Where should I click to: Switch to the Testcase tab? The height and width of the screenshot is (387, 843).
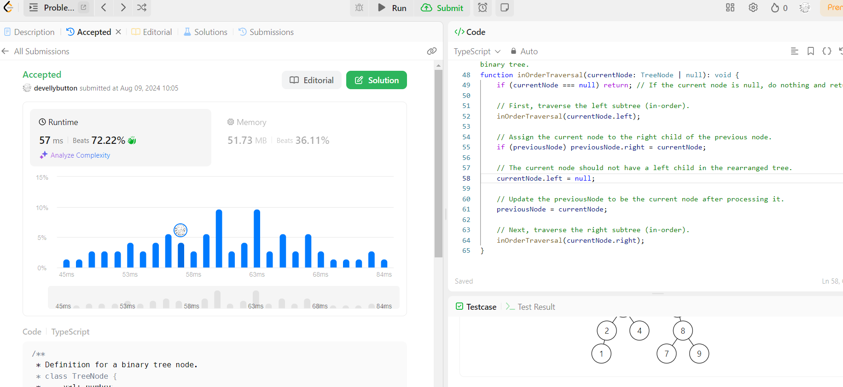click(x=476, y=307)
